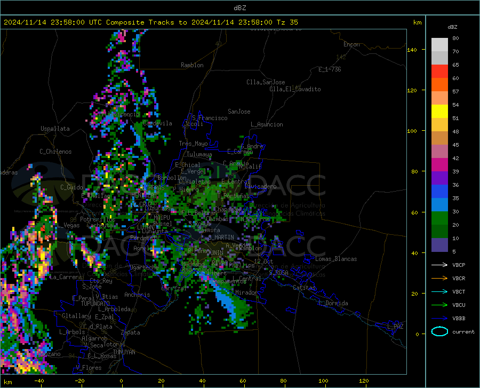Click the 'Divisadero' map label

260,186
